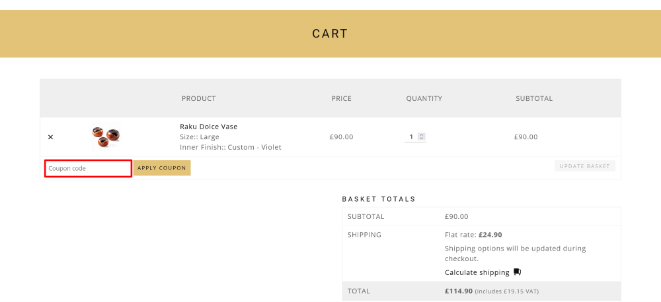Apply the coupon with APPLY COUPON button
This screenshot has width=661, height=302.
pos(162,168)
